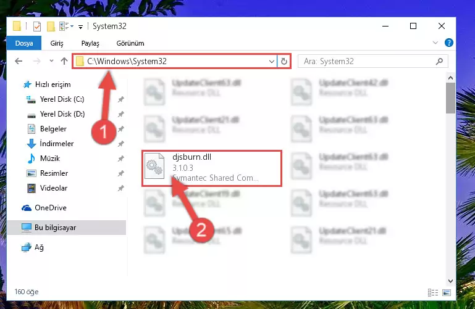475x309 pixels.
Task: Go back with the back arrow
Action: [19, 62]
